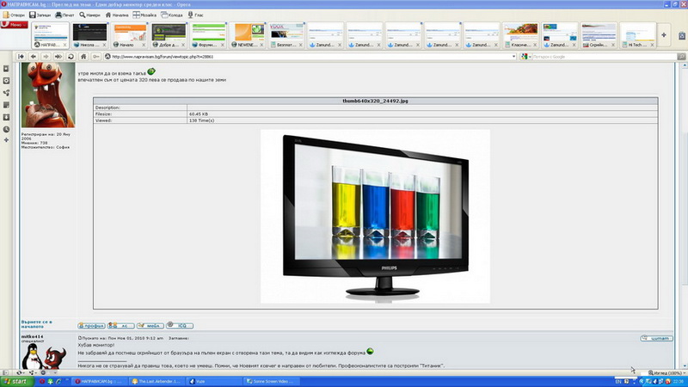The image size is (688, 387).
Task: Open the address bar history dropdown arrow
Action: 513,57
